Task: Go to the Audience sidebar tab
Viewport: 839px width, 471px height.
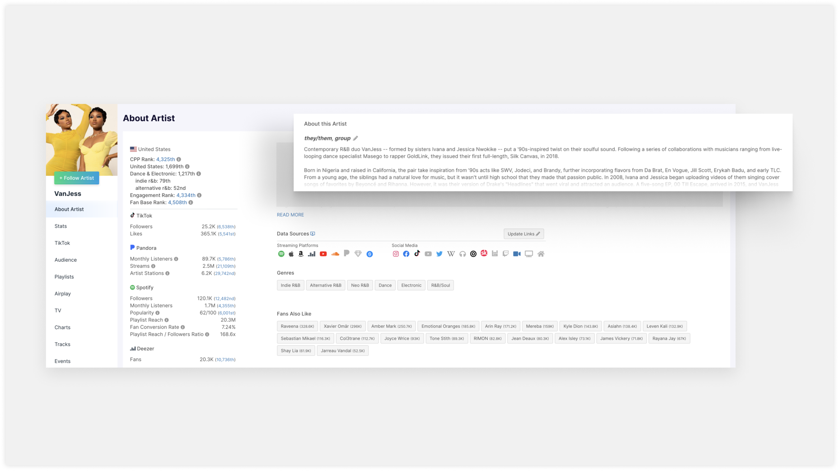Action: tap(65, 260)
